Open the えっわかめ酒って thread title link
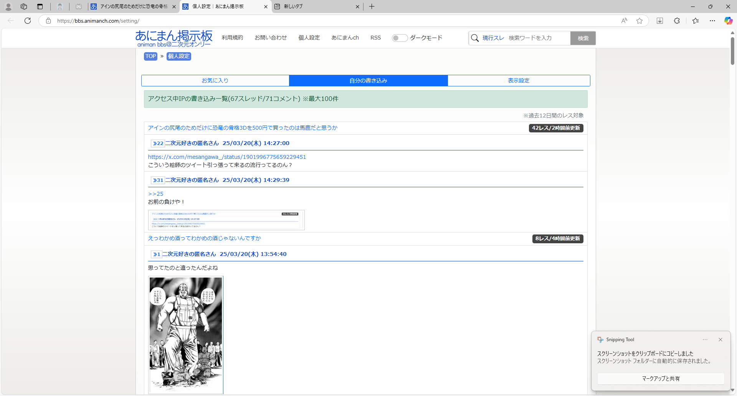The image size is (737, 396). click(x=205, y=238)
